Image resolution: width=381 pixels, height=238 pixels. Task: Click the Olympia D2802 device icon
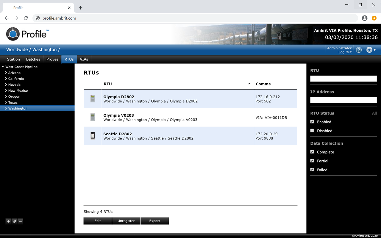[93, 99]
